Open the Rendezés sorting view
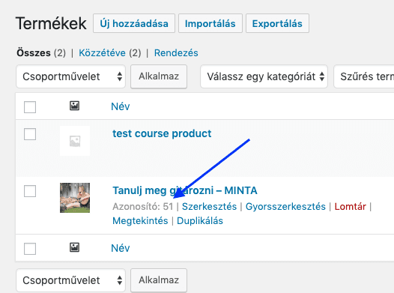The image size is (394, 293). point(176,53)
